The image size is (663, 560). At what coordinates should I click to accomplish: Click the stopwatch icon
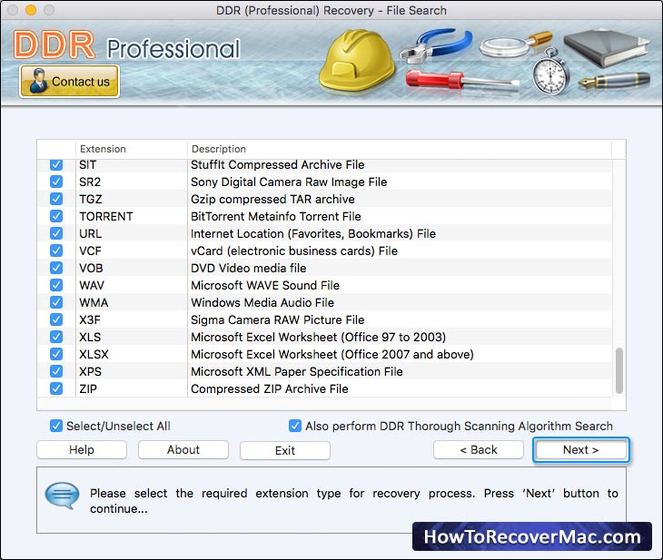pyautogui.click(x=550, y=72)
